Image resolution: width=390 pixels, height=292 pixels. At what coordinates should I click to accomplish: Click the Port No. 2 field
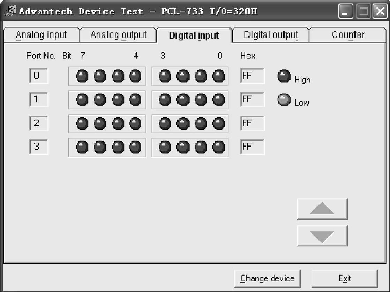click(x=39, y=123)
